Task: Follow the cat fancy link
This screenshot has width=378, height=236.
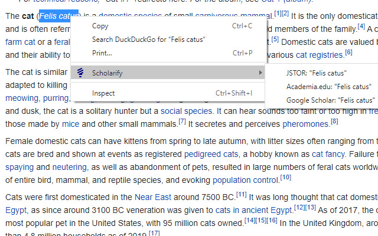Action: click(x=328, y=154)
